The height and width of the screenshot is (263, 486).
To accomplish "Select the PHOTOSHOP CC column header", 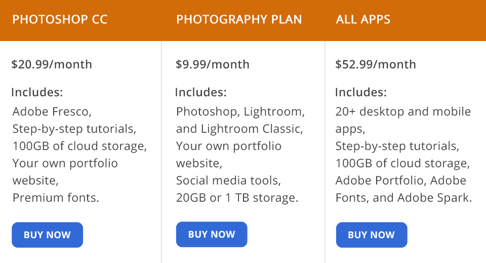I will coord(60,19).
